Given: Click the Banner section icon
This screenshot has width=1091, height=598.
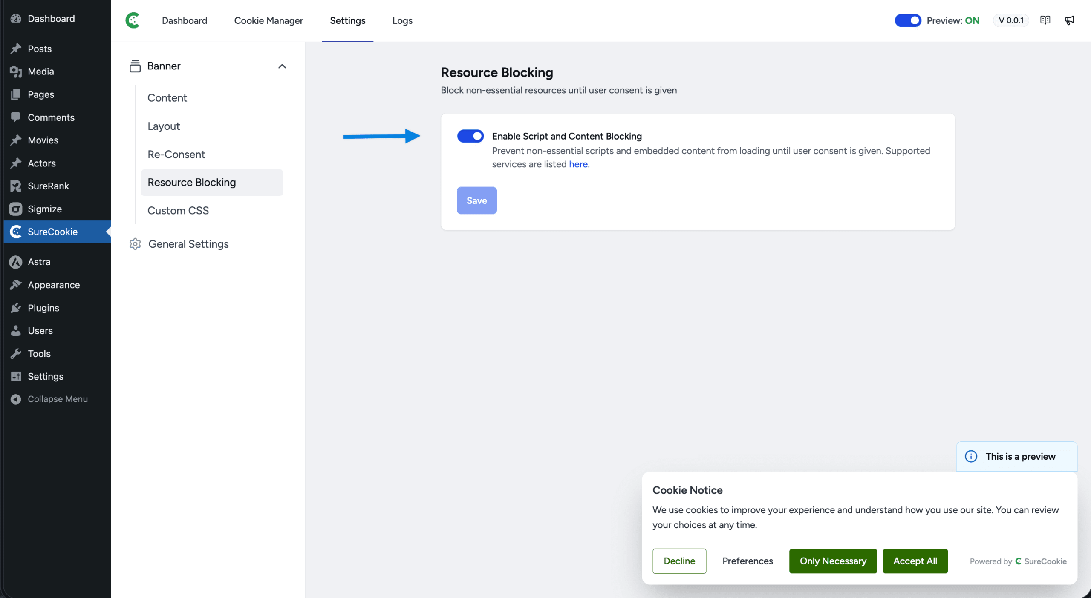Looking at the screenshot, I should point(135,66).
